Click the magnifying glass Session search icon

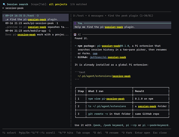(4, 4)
